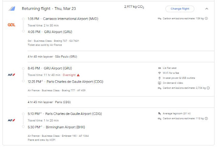Collapse the returning flight details chevron

(x=207, y=9)
